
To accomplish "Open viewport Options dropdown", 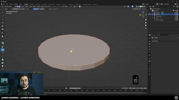I will 144,9.
